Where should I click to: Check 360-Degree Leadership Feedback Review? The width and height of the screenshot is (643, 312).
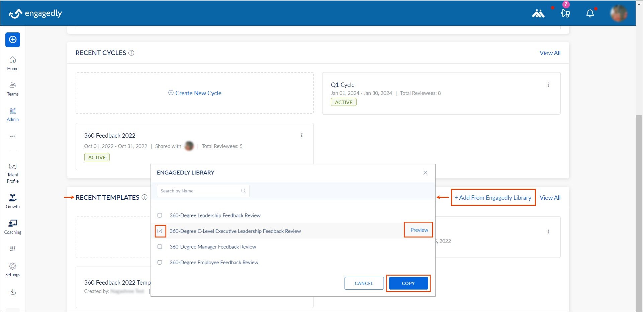pos(160,215)
